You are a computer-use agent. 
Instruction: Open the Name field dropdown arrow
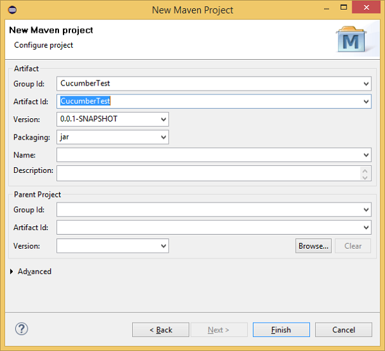pos(366,156)
